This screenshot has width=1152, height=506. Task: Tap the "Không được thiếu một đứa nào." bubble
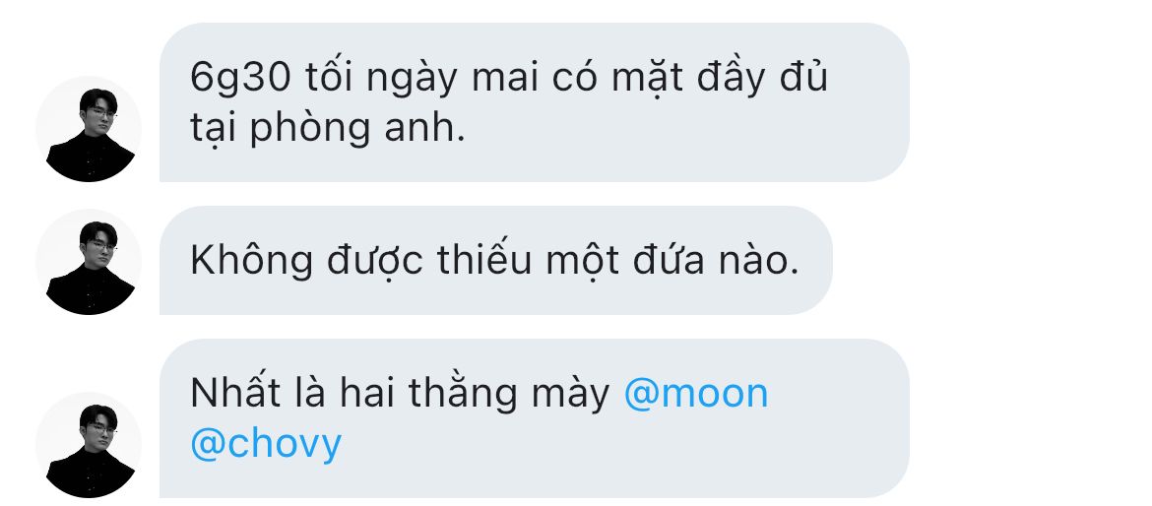pos(496,260)
